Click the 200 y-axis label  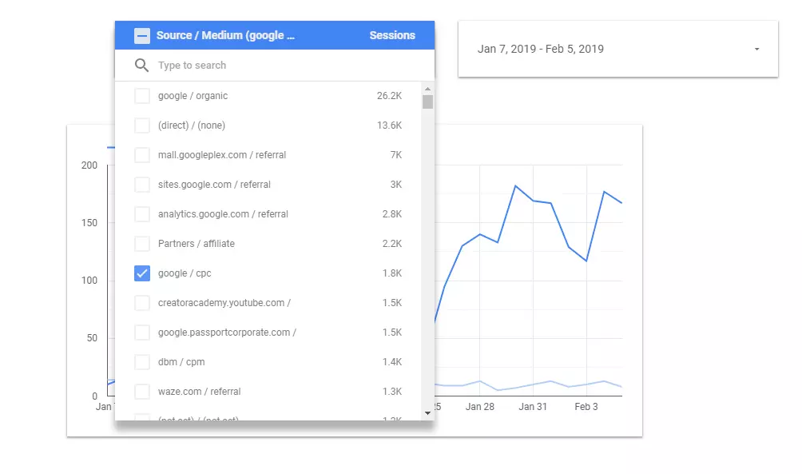click(x=89, y=165)
